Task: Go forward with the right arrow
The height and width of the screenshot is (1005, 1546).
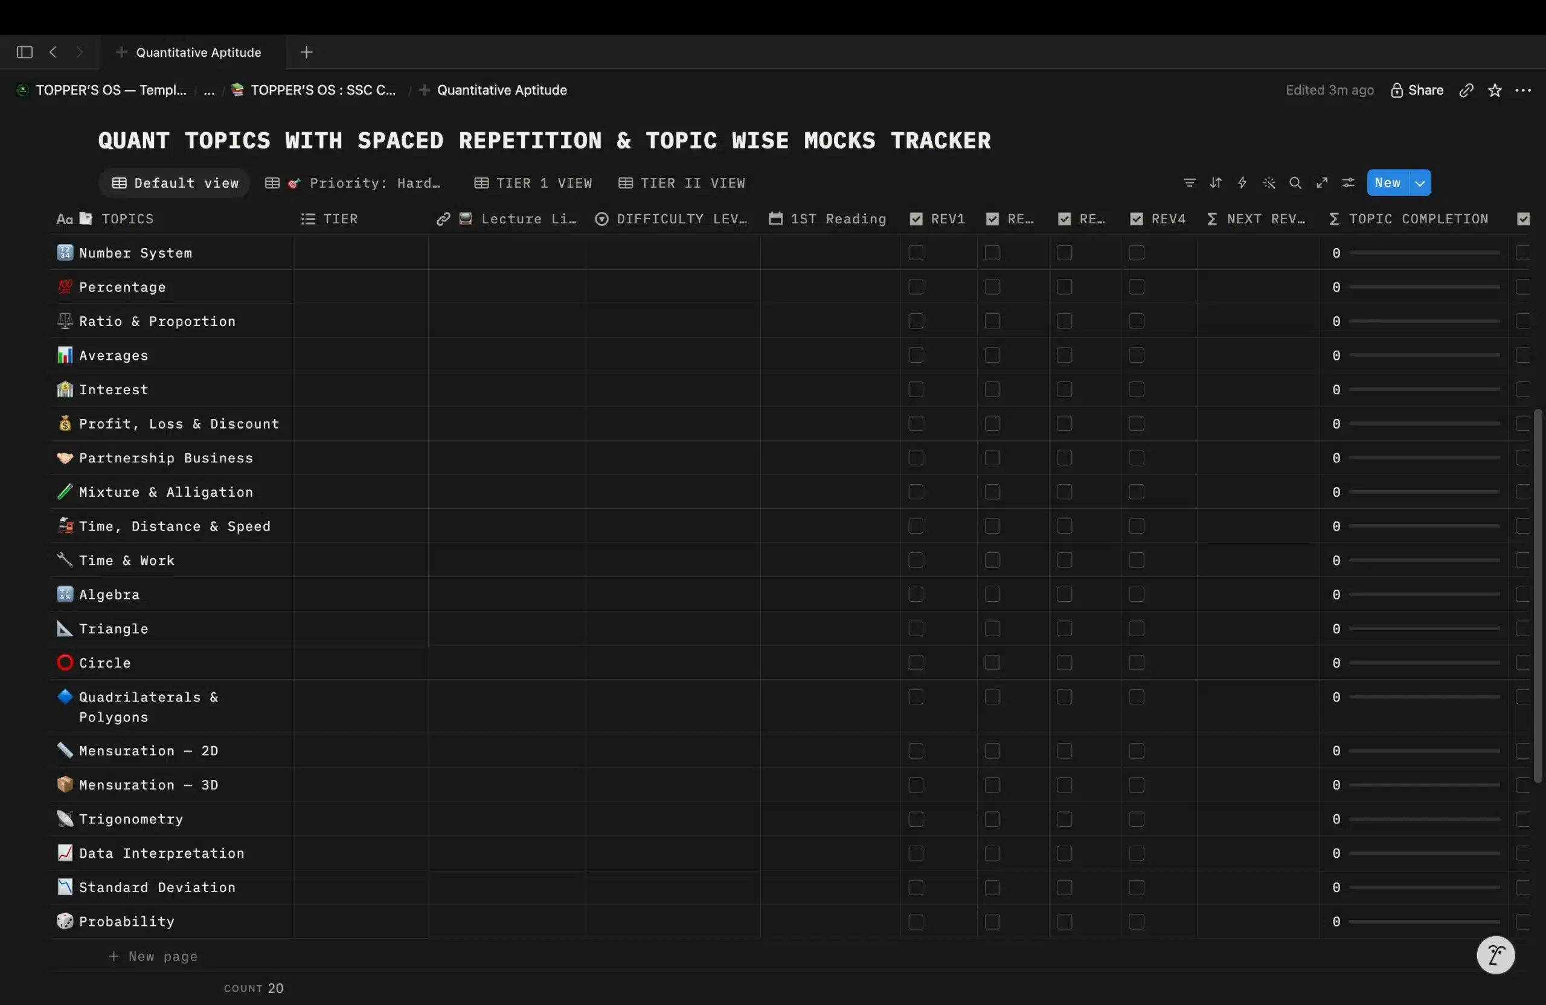Action: pos(80,52)
